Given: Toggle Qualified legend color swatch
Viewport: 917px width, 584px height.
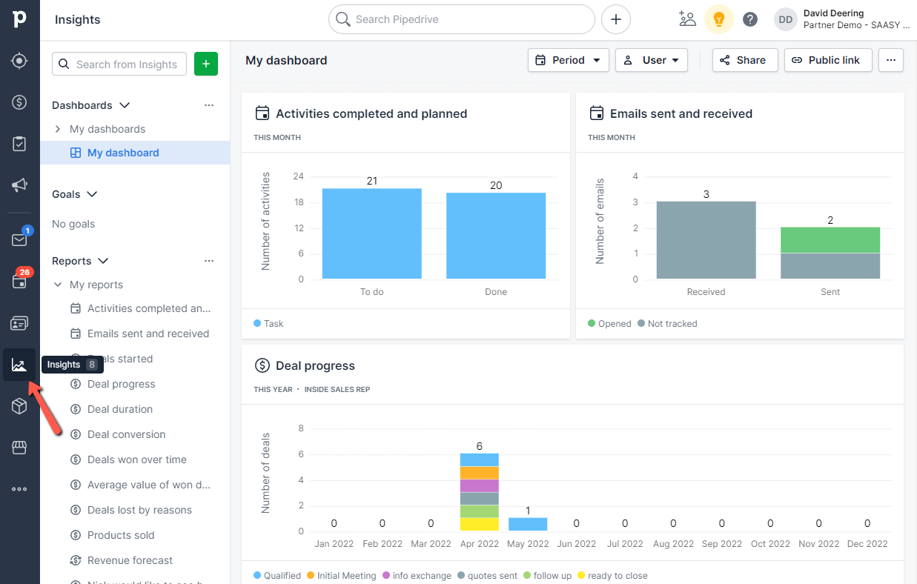Looking at the screenshot, I should [x=257, y=575].
